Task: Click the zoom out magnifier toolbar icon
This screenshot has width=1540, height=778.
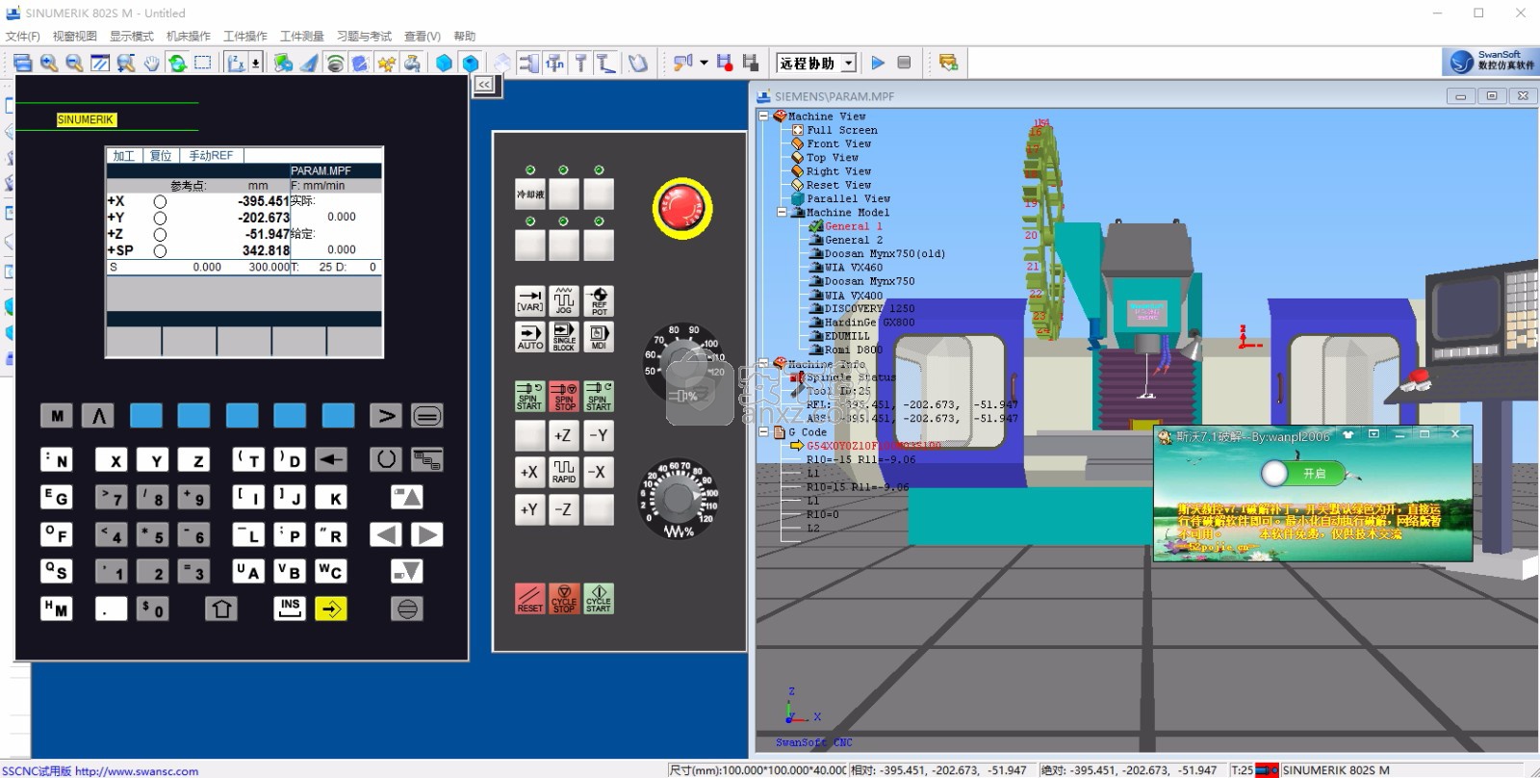Action: tap(74, 64)
